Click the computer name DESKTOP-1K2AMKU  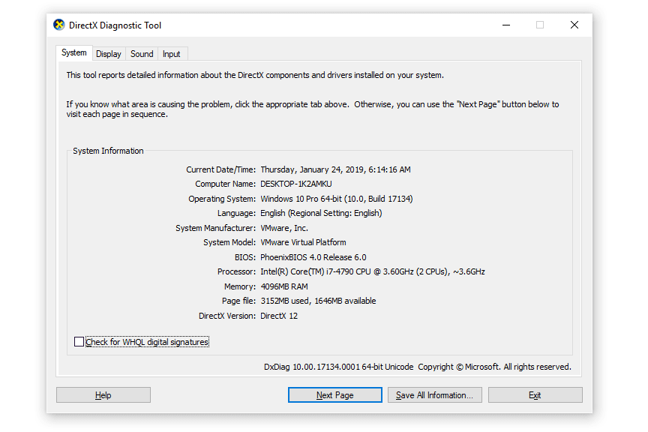tap(295, 184)
